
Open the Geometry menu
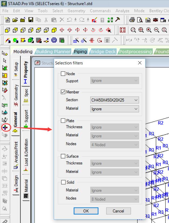[x=76, y=11]
